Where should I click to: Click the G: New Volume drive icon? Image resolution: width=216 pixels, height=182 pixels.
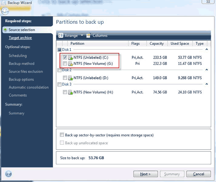click(x=70, y=64)
